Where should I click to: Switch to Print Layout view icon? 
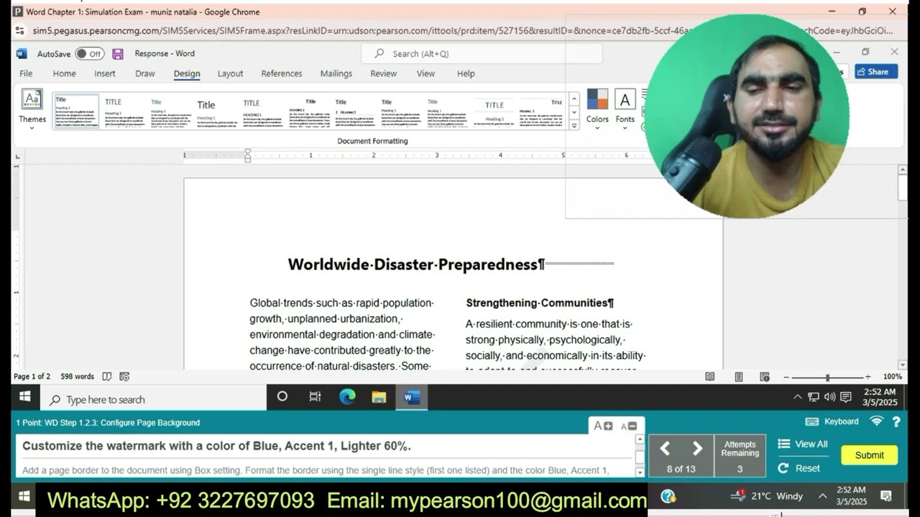(x=739, y=376)
